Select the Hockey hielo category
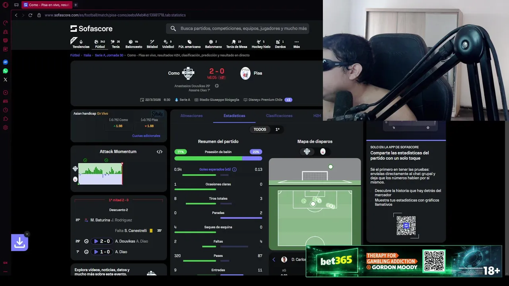 261,44
